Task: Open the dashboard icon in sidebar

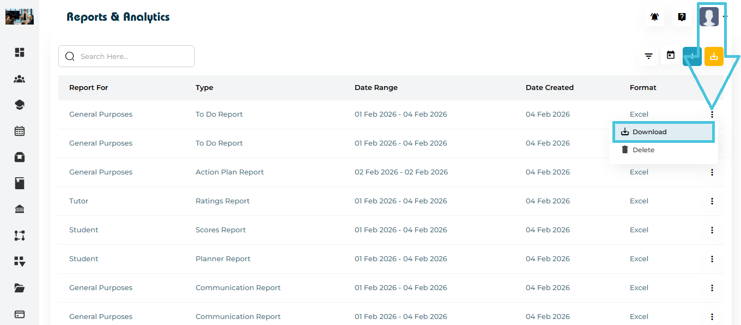Action: tap(20, 52)
